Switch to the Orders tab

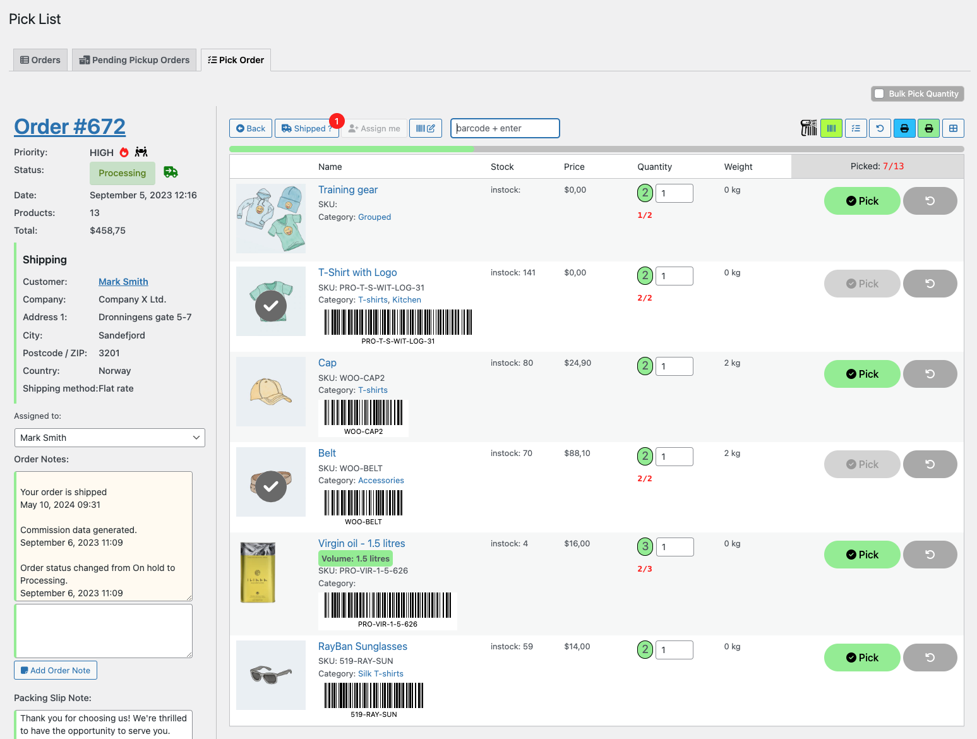pyautogui.click(x=40, y=59)
